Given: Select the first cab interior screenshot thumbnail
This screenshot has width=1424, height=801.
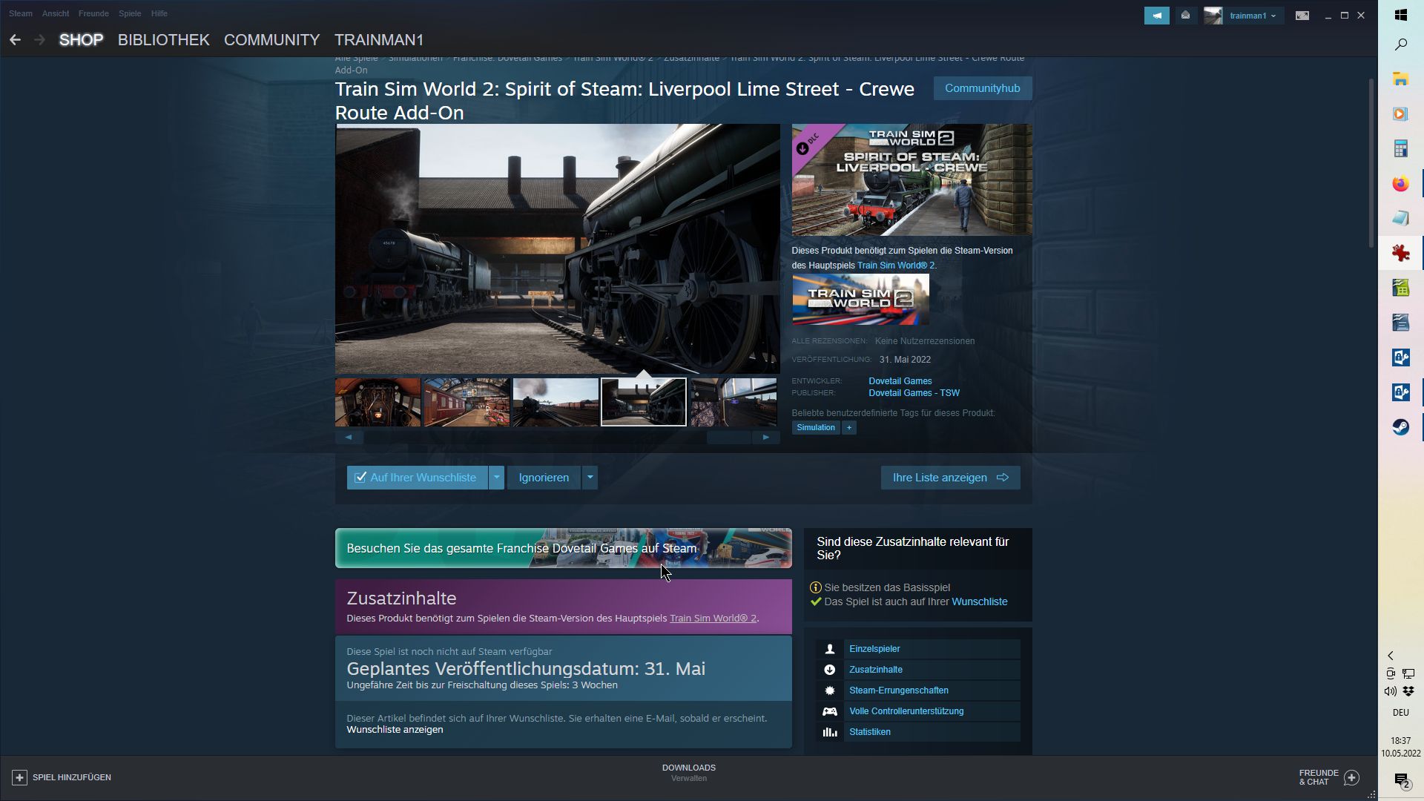Looking at the screenshot, I should [x=378, y=402].
